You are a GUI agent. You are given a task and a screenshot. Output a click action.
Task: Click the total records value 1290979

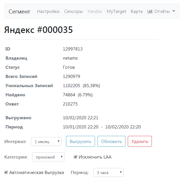[71, 76]
